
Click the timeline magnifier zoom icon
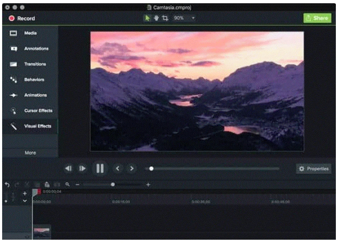[x=67, y=185]
